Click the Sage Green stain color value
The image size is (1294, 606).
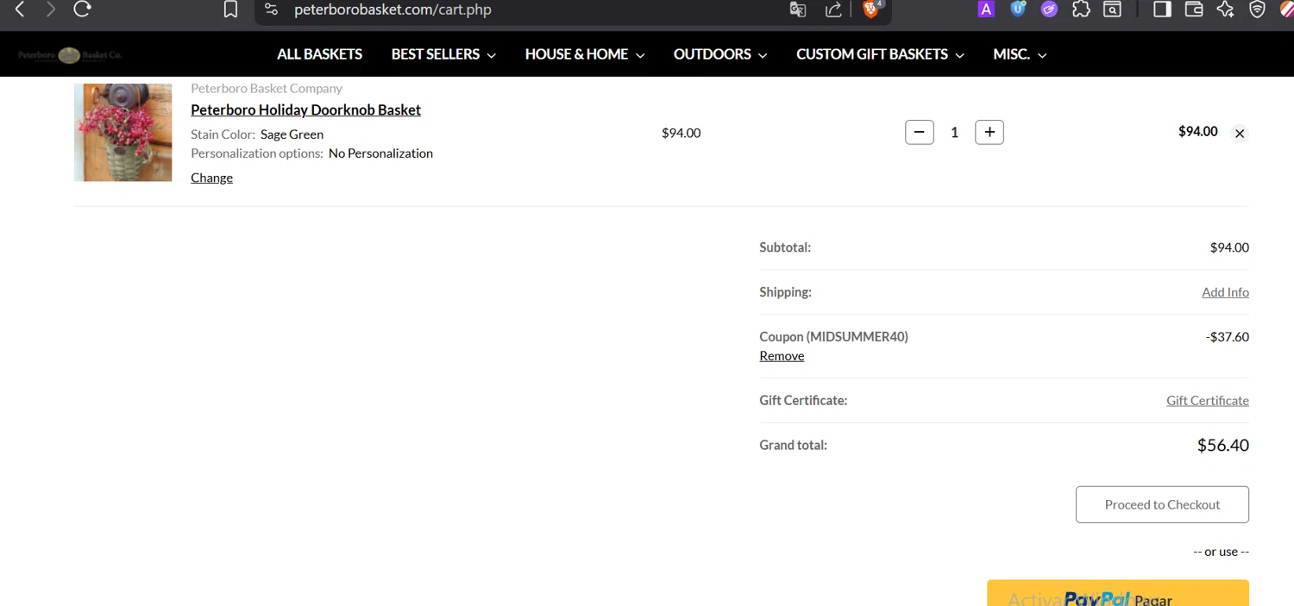pos(292,134)
